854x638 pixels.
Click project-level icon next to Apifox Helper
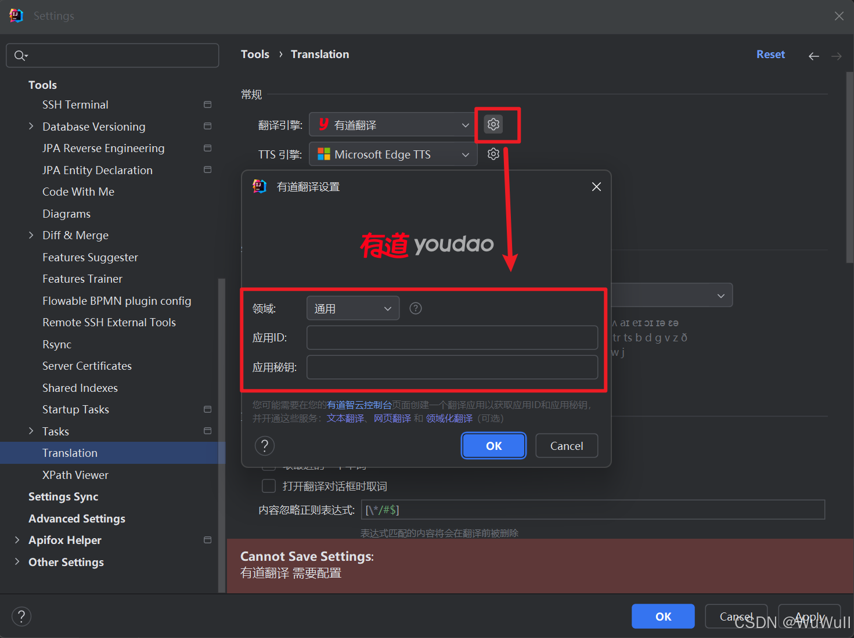207,540
